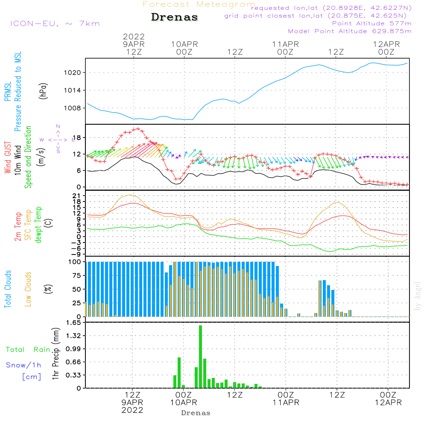The image size is (427, 427).
Task: Click the bottom axis "00Z 10APR" label
Action: point(184,399)
